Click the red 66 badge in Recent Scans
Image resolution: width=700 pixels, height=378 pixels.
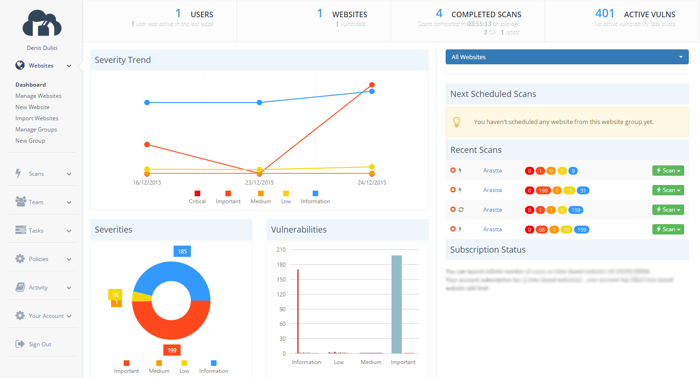coord(542,229)
